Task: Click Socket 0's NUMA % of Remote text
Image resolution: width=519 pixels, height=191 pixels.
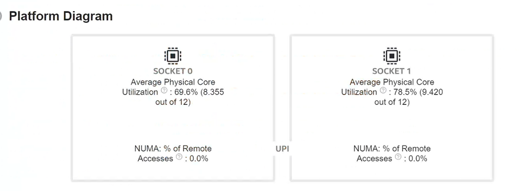Action: (x=173, y=148)
